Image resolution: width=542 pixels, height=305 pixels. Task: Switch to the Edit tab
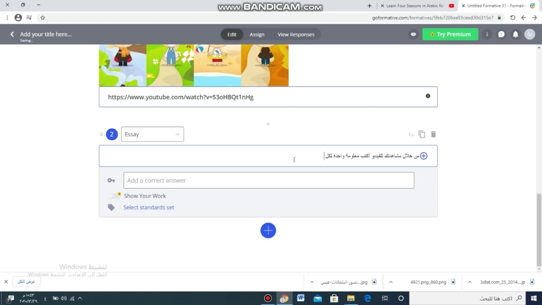pos(232,34)
